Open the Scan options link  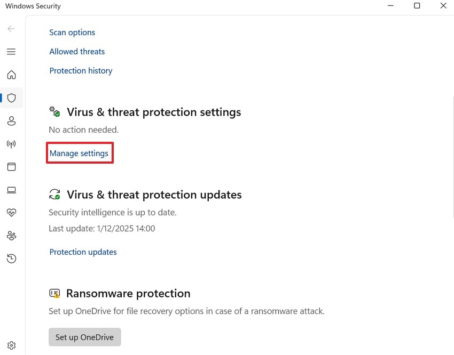click(x=72, y=32)
